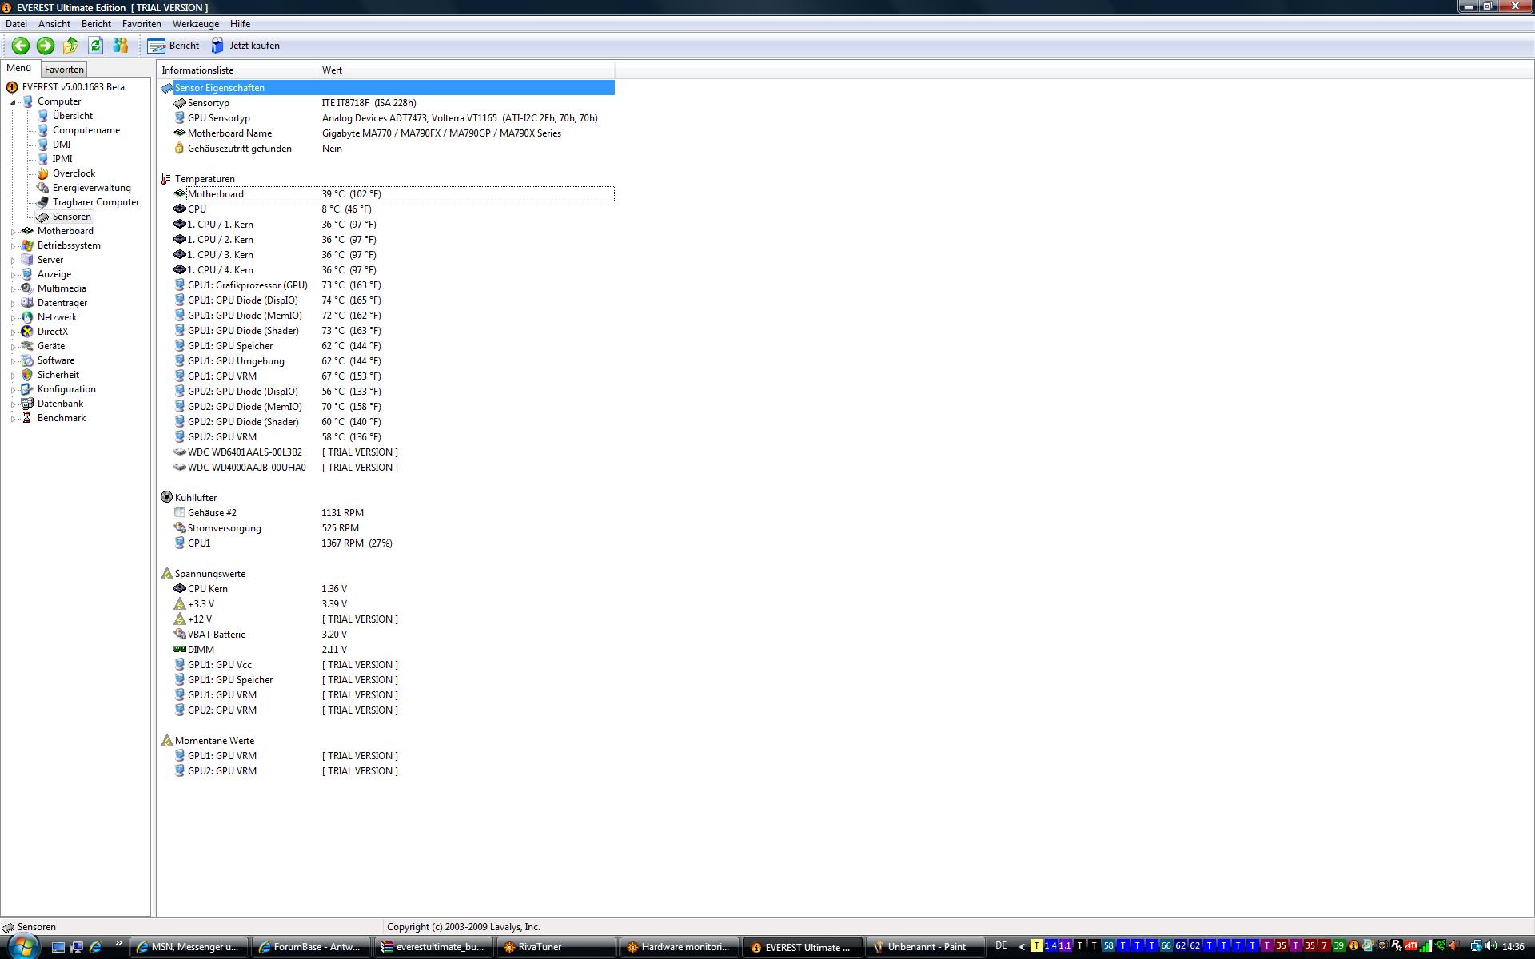Expand the Multimedia tree node
The height and width of the screenshot is (959, 1535).
[x=14, y=289]
